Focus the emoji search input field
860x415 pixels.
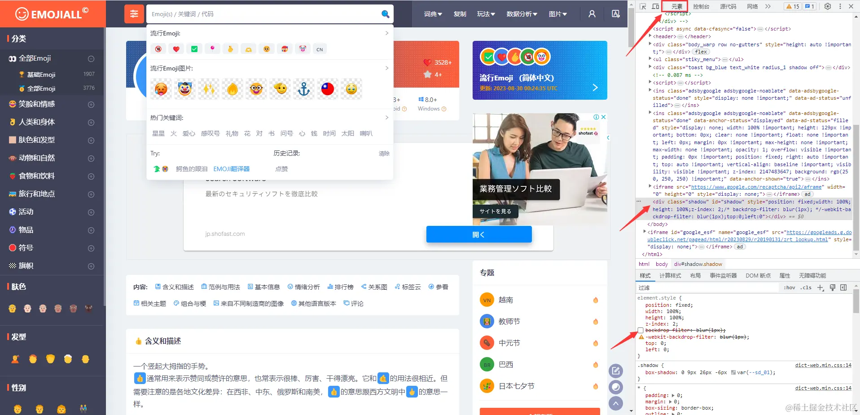click(x=264, y=14)
